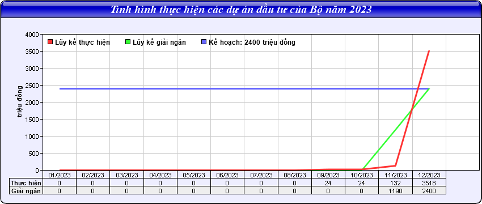
Task: Click the 12/2023 month column header
Action: (429, 175)
